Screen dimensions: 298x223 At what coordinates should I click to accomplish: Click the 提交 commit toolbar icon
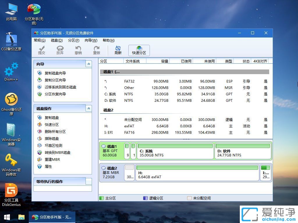pos(42,50)
